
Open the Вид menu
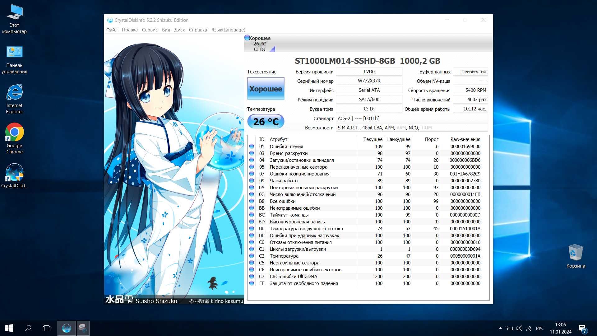tap(166, 30)
